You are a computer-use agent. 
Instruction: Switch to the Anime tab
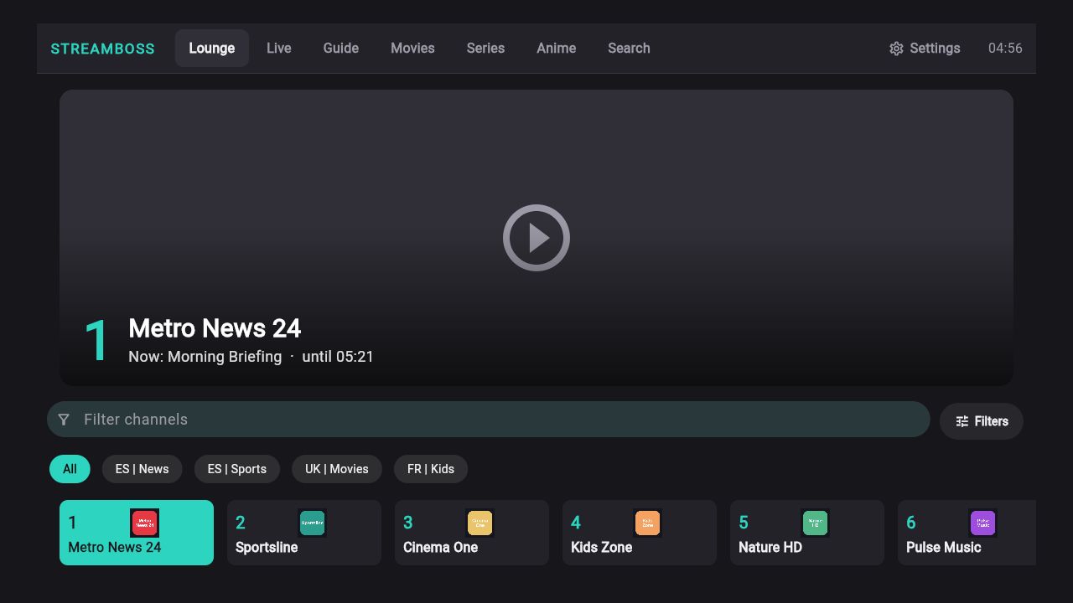pos(557,48)
